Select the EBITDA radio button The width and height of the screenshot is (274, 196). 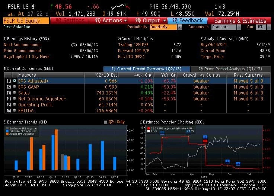point(15,110)
